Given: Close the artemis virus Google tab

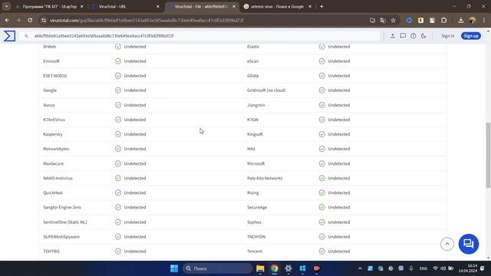Looking at the screenshot, I should coord(310,6).
